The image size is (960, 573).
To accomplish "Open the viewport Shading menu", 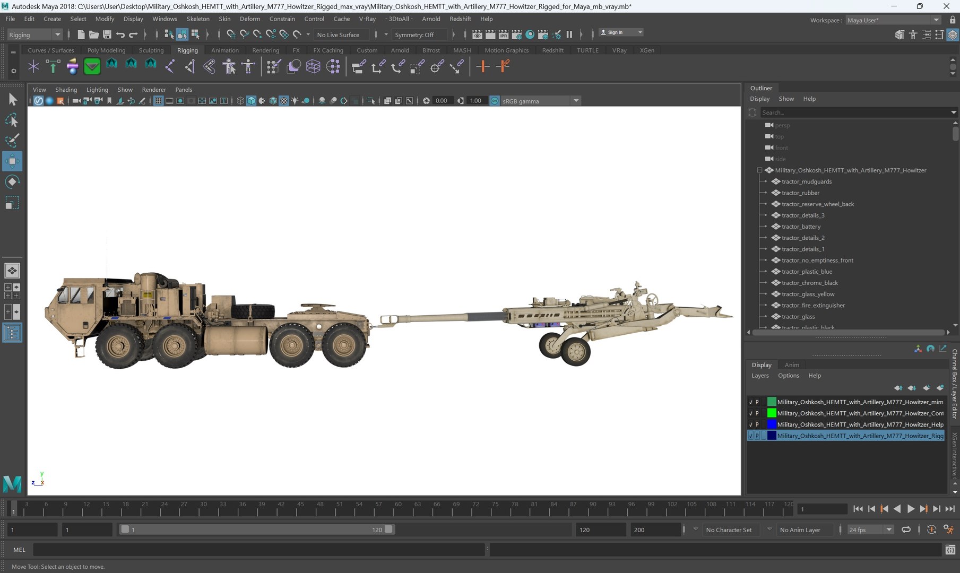I will (x=66, y=90).
